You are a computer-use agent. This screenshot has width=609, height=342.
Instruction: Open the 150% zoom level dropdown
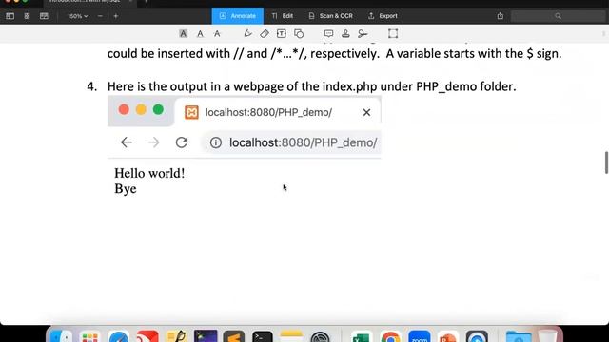tap(77, 16)
